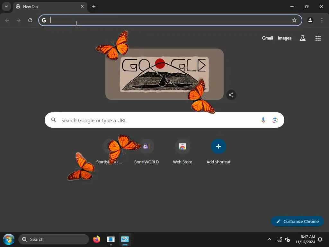Share the Google Doodle
This screenshot has height=247, width=329.
coord(231,95)
